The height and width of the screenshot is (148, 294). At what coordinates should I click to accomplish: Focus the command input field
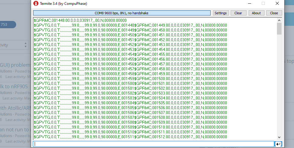coord(153,144)
